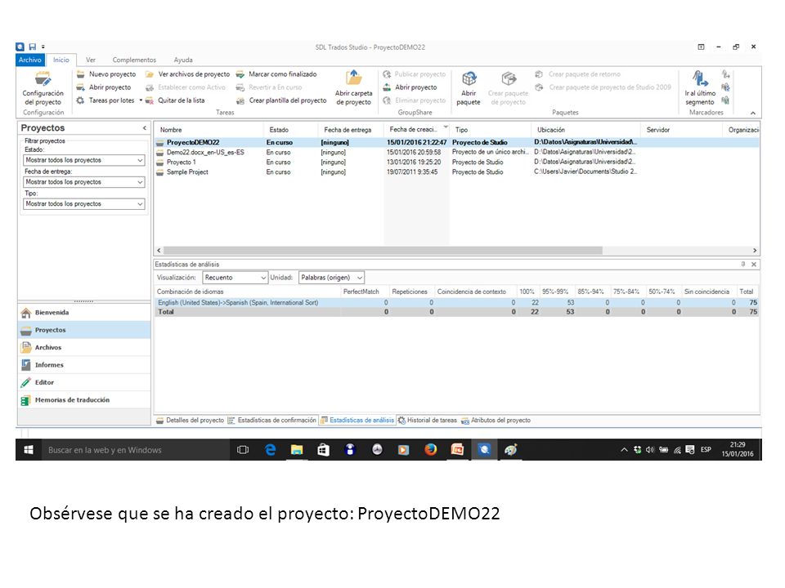Click Ir al último segmento

[700, 88]
